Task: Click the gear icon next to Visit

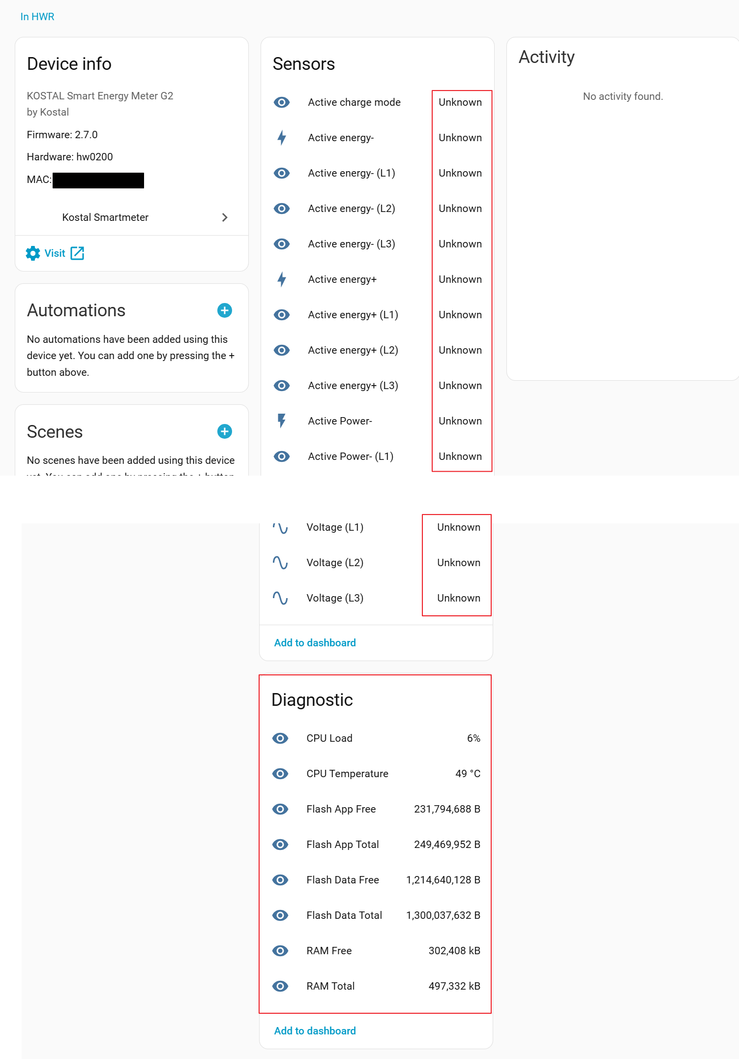Action: 33,253
